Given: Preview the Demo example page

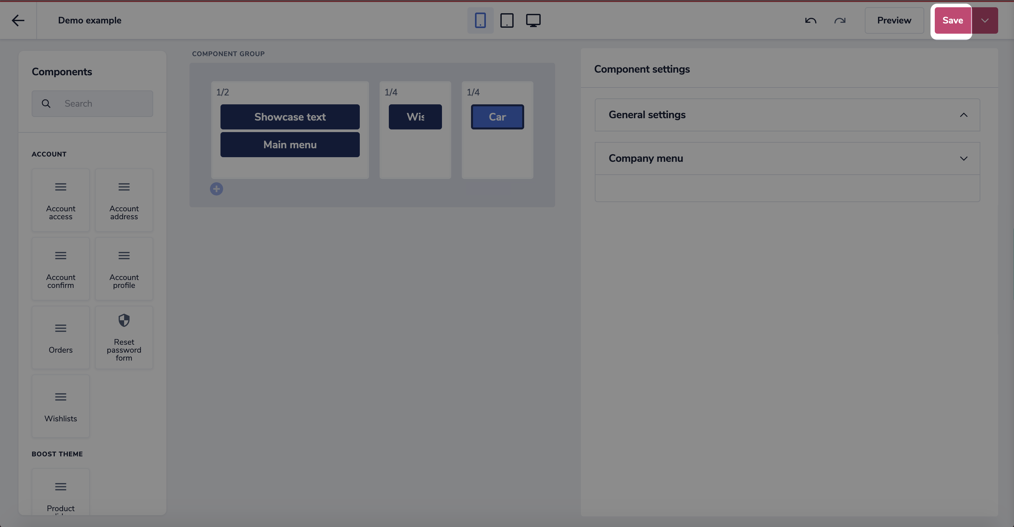Looking at the screenshot, I should (x=894, y=20).
